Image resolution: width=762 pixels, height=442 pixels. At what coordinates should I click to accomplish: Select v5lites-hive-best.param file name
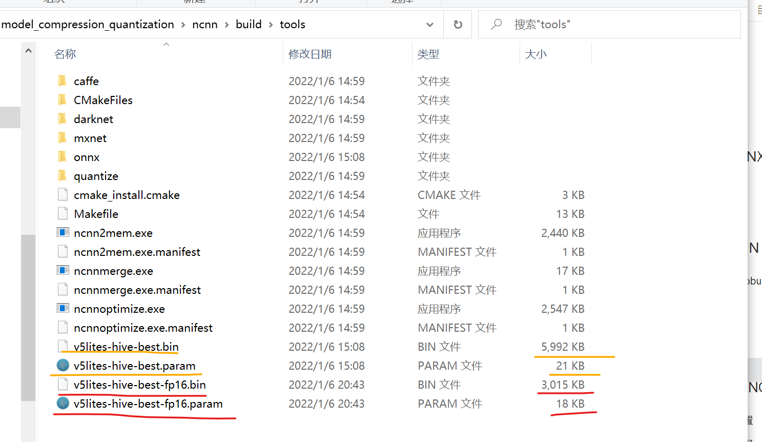134,366
